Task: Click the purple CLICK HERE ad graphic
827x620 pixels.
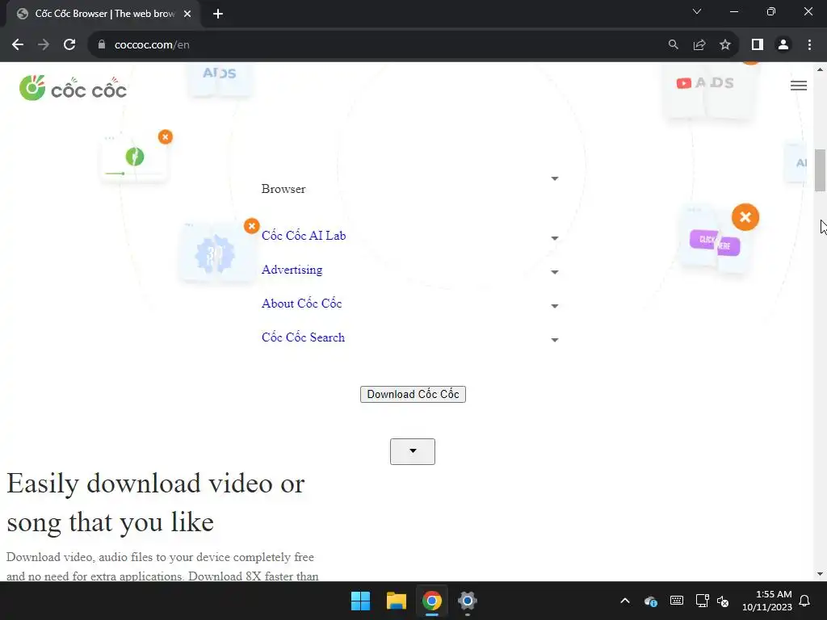Action: [x=715, y=242]
